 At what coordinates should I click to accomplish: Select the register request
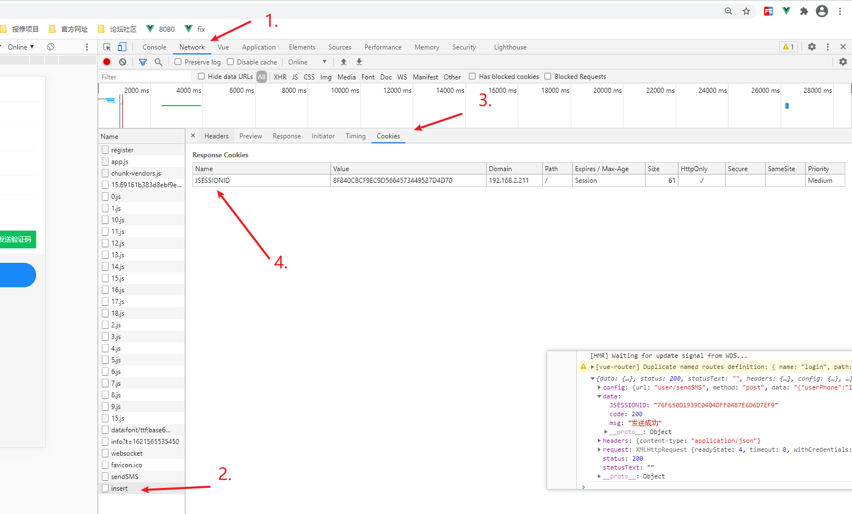(x=142, y=150)
